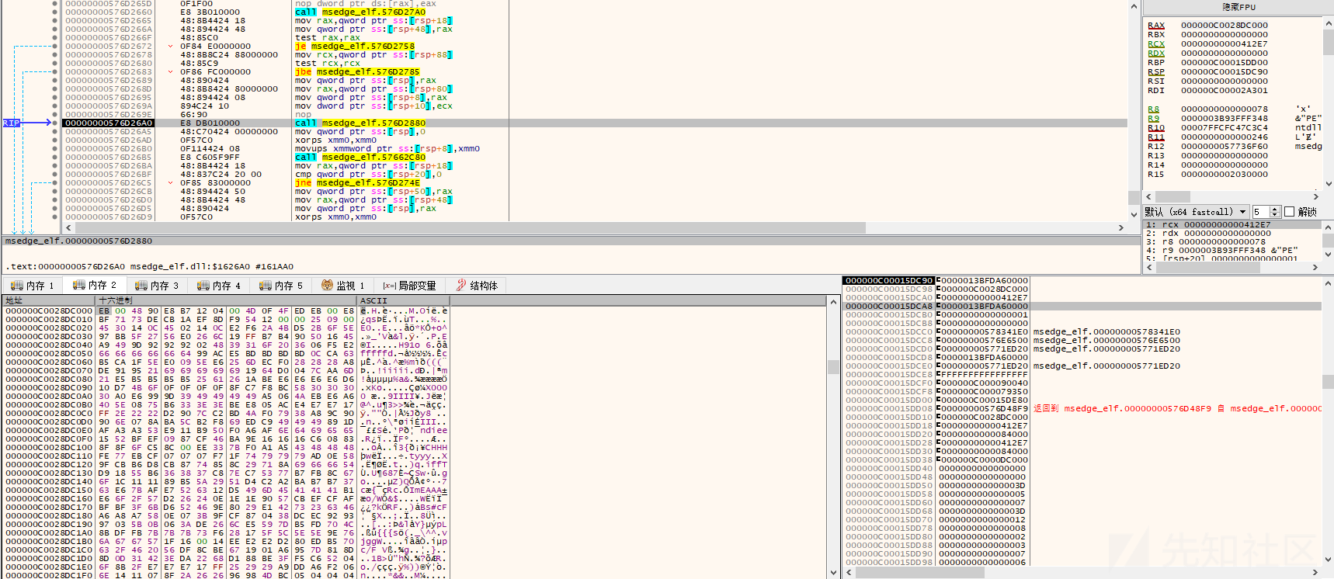Open the 局部变量 tab

tap(409, 286)
